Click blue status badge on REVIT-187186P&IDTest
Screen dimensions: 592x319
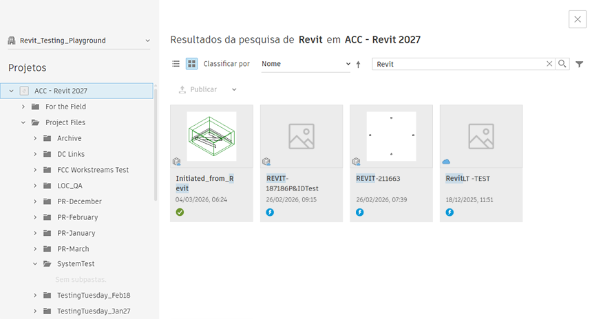[x=270, y=212]
